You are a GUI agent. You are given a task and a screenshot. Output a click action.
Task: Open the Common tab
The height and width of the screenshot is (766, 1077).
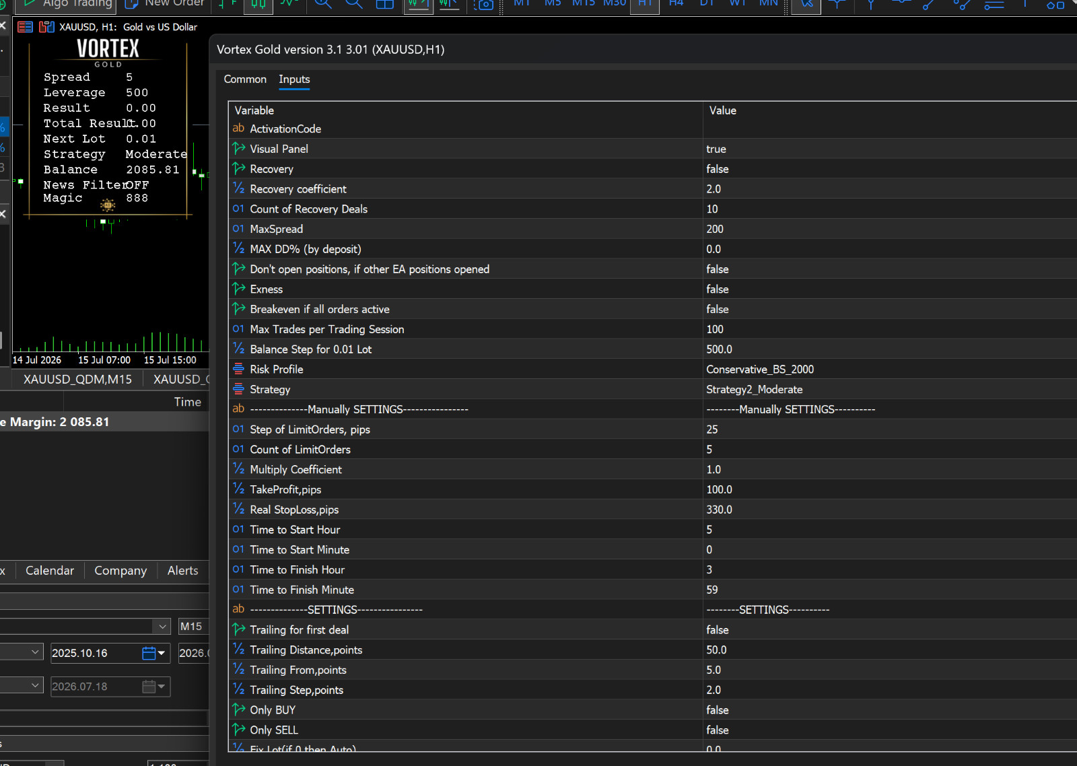245,79
